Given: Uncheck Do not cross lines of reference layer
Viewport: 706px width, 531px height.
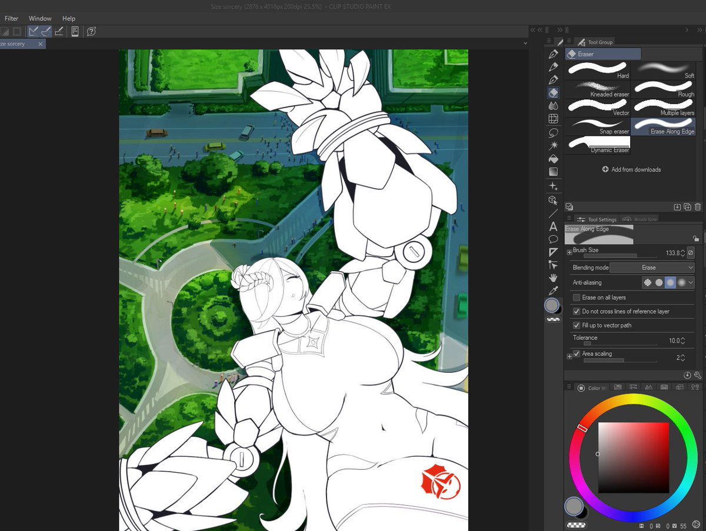Looking at the screenshot, I should 577,311.
